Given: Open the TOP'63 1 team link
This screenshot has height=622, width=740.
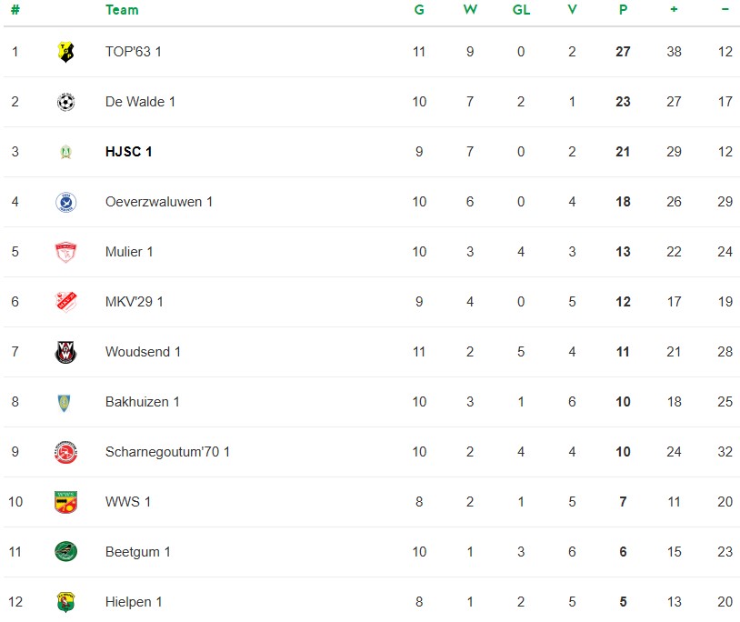Looking at the screenshot, I should click(x=133, y=52).
